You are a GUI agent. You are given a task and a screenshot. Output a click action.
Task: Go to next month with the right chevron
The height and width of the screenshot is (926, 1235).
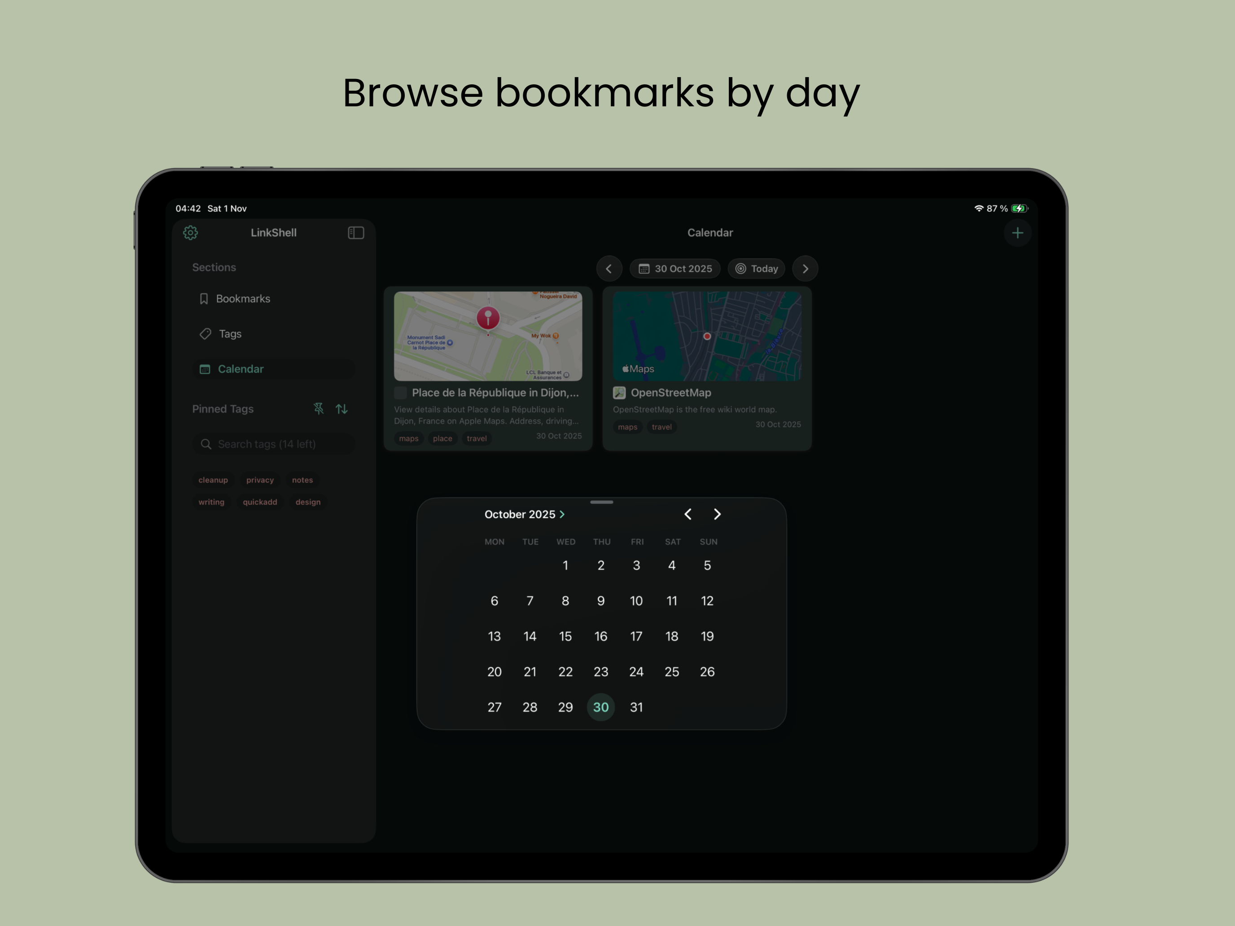[x=717, y=514]
